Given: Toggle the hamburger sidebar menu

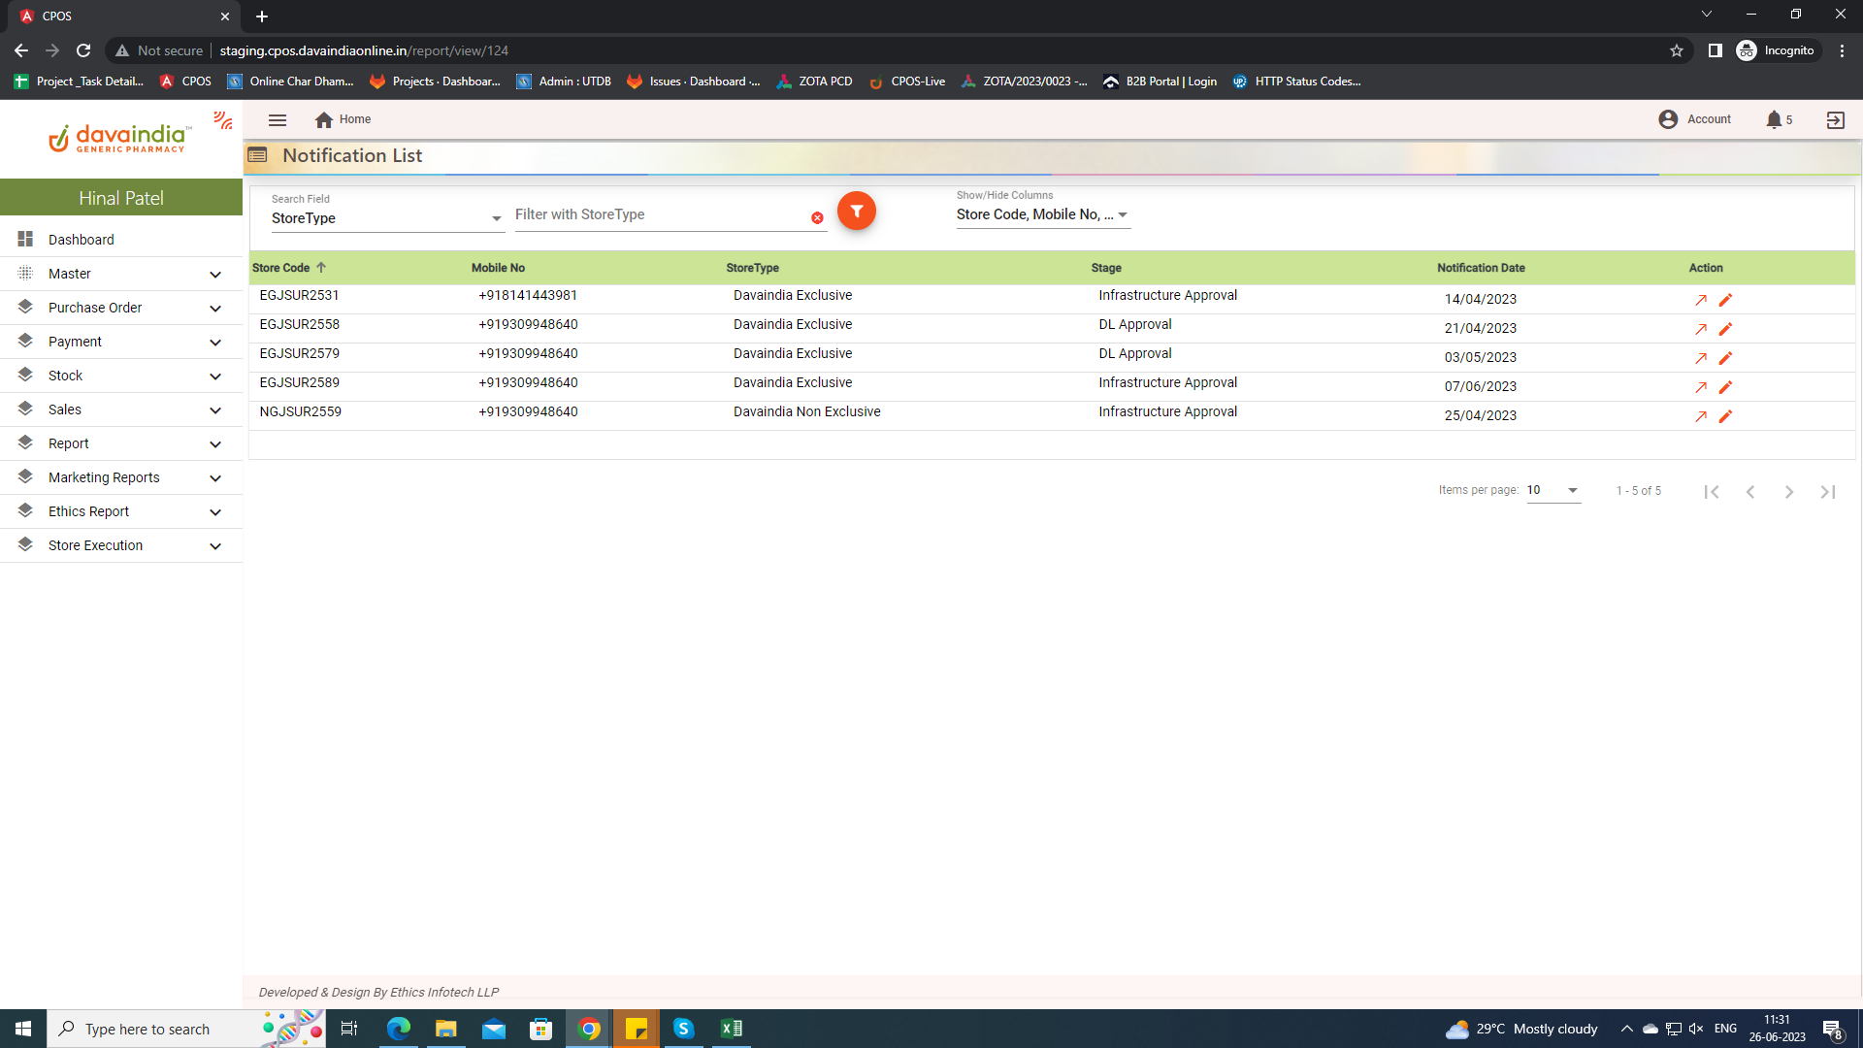Looking at the screenshot, I should pyautogui.click(x=278, y=120).
